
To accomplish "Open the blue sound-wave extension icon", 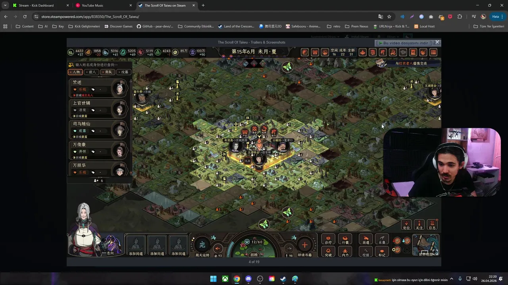I will [402, 17].
